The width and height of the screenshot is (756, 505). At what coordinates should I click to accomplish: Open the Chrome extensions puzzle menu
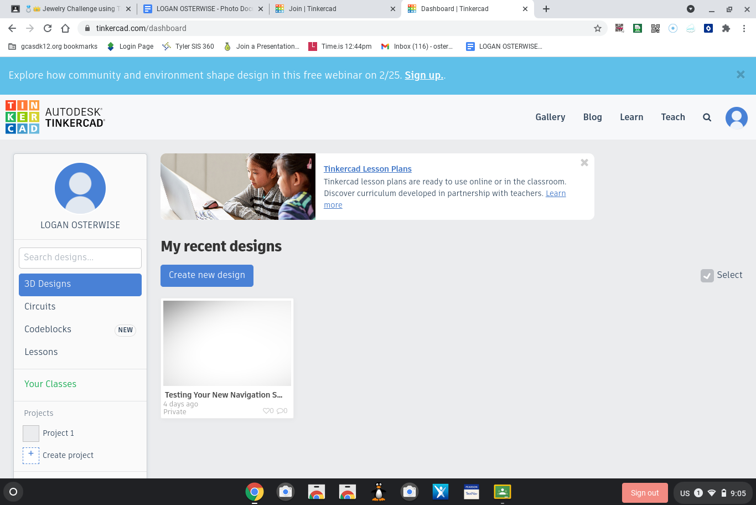click(x=726, y=28)
